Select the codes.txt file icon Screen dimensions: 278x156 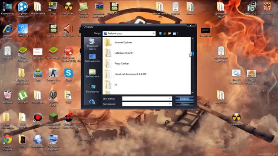[7, 52]
